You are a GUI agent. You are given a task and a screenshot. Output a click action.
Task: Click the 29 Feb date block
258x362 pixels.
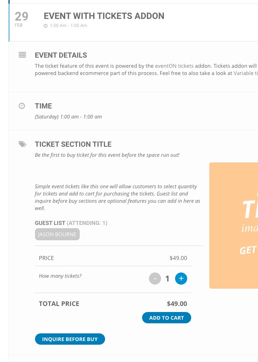pos(21,19)
